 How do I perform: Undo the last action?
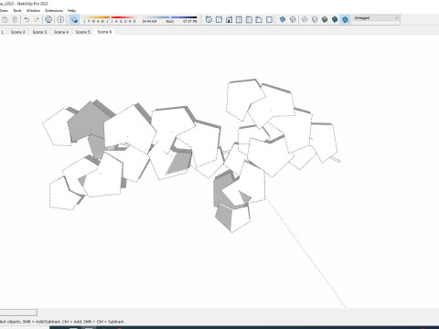pos(27,20)
